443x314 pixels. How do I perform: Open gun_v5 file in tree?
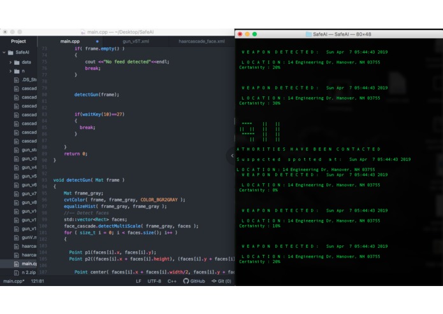(29, 176)
